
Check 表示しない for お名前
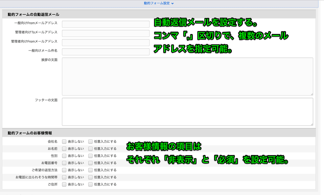[x=64, y=149]
